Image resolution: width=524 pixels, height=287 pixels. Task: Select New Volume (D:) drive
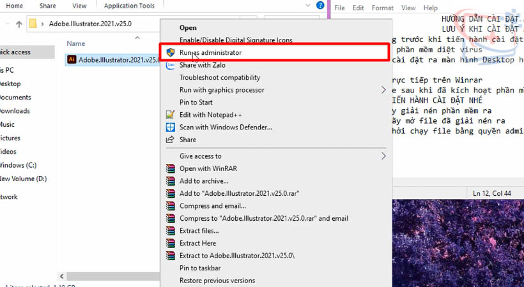pos(23,179)
